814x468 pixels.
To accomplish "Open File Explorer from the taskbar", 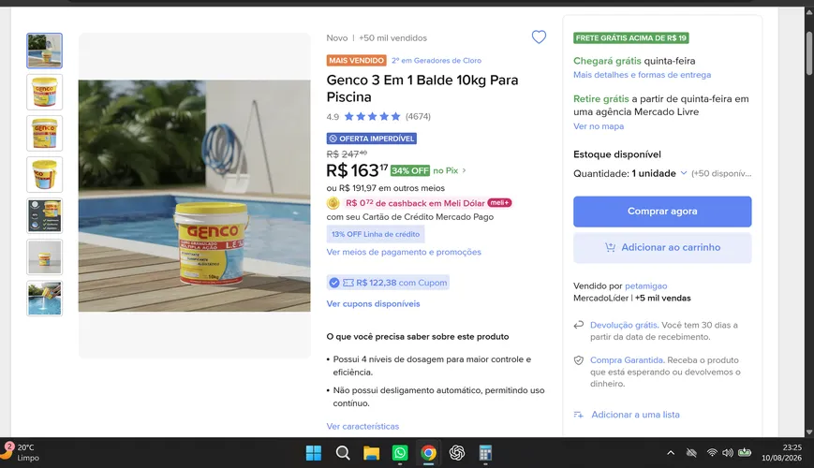I will pyautogui.click(x=371, y=453).
